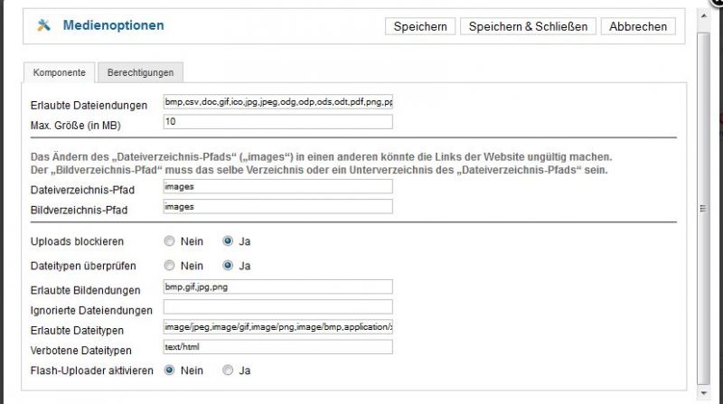
Task: Focus the Erlaubte Dateiendungen field
Action: coord(277,102)
